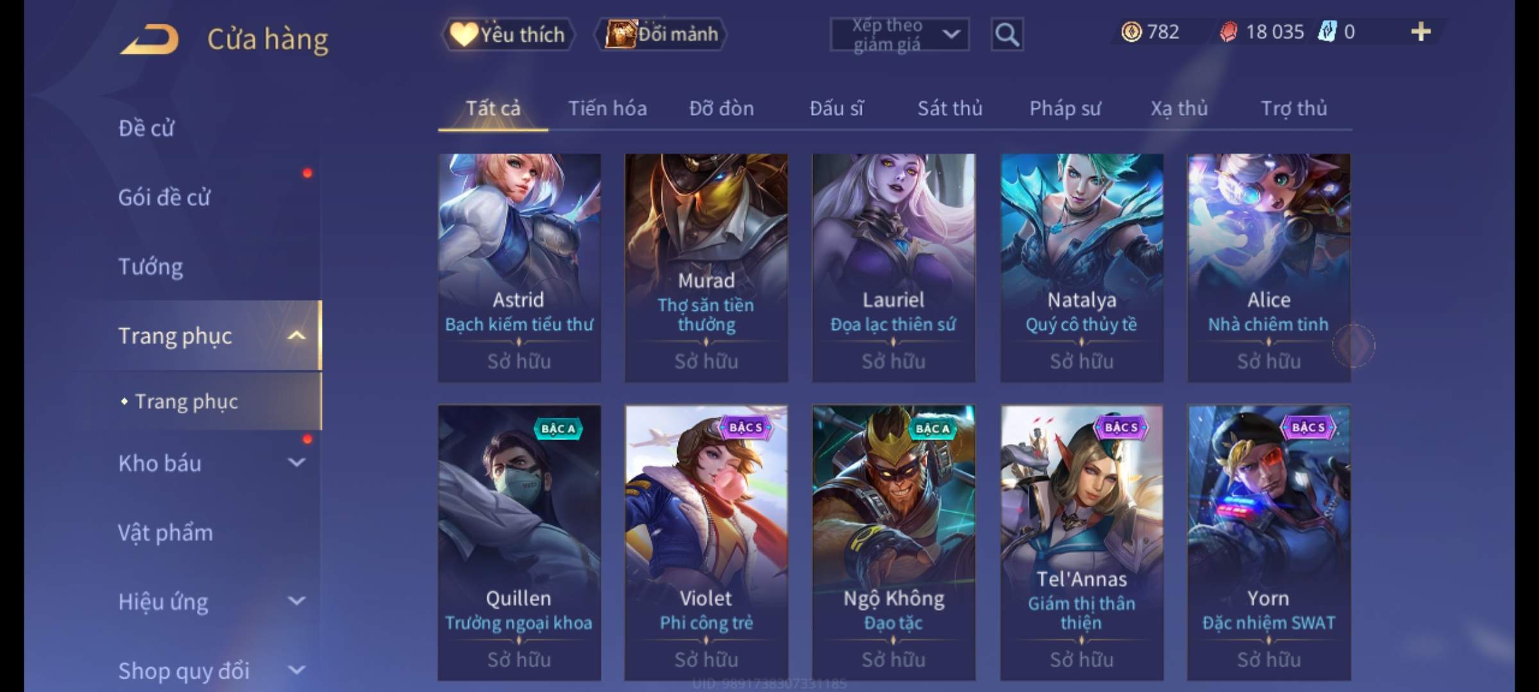Open Gói đề cử in sidebar
This screenshot has width=1539, height=692.
(x=164, y=197)
